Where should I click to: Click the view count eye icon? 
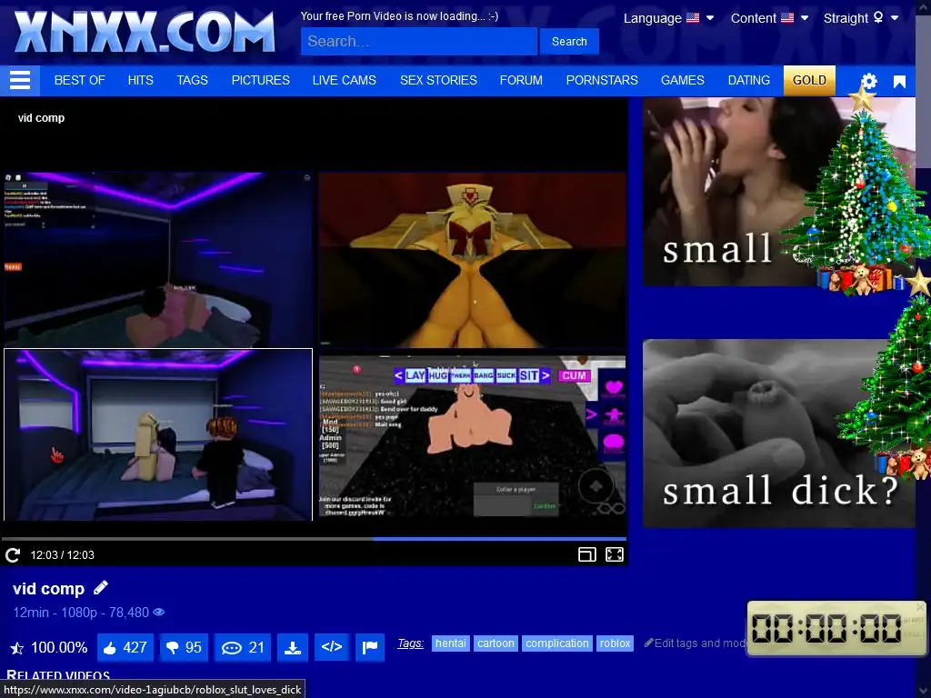pos(158,612)
